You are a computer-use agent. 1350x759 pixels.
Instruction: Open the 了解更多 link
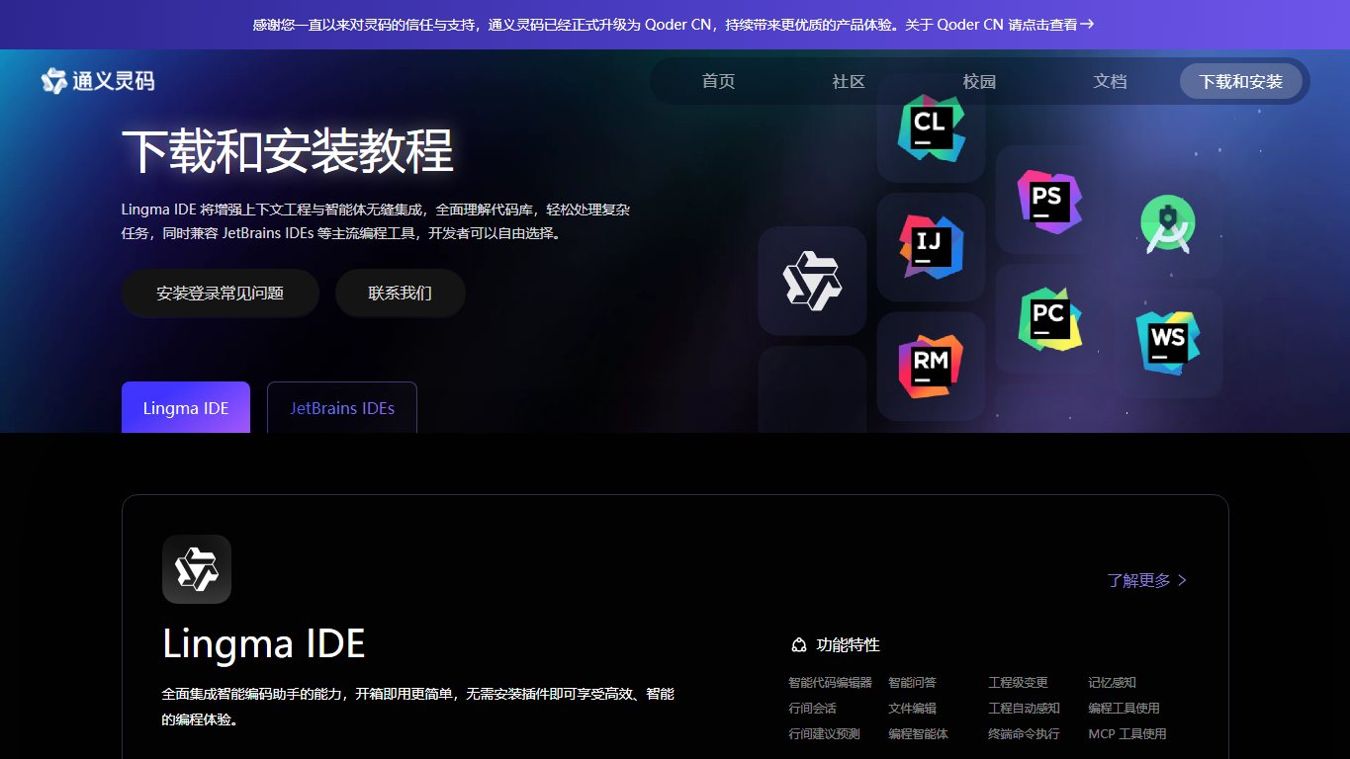[1147, 580]
